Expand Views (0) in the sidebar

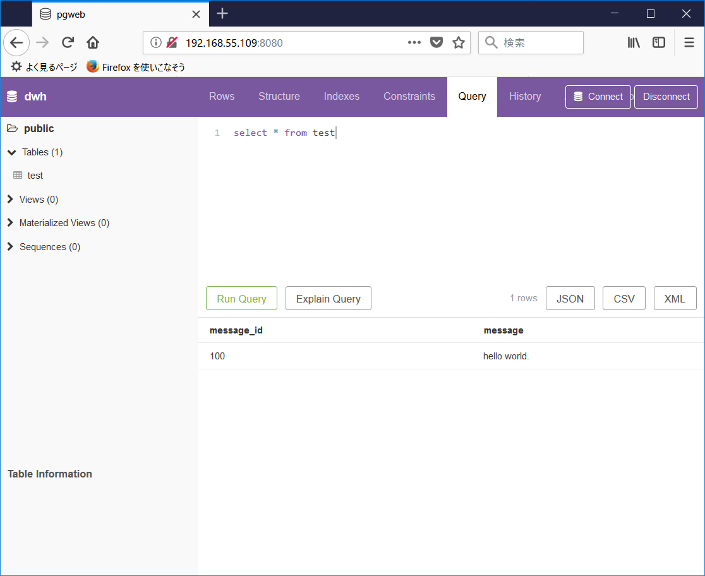tap(10, 199)
